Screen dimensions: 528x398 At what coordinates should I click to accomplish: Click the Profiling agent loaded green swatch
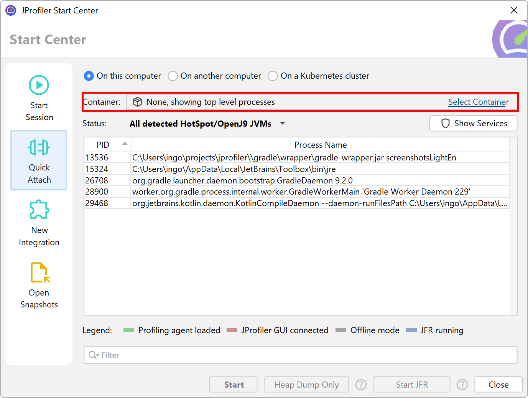(x=129, y=330)
